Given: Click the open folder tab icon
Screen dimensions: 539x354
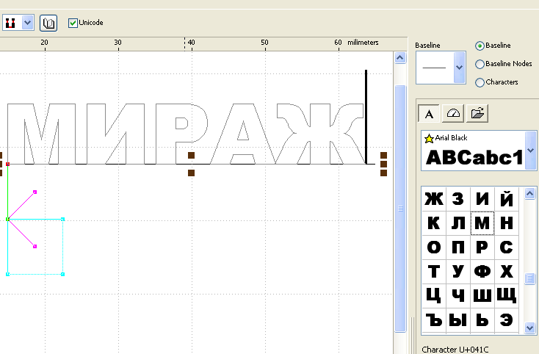Looking at the screenshot, I should point(477,113).
